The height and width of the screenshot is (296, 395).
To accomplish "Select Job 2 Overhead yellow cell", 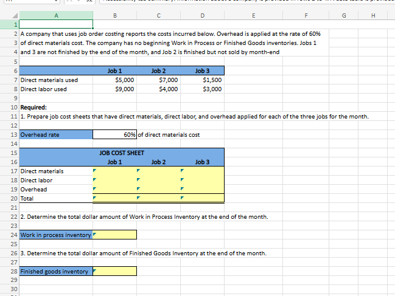I will point(159,190).
